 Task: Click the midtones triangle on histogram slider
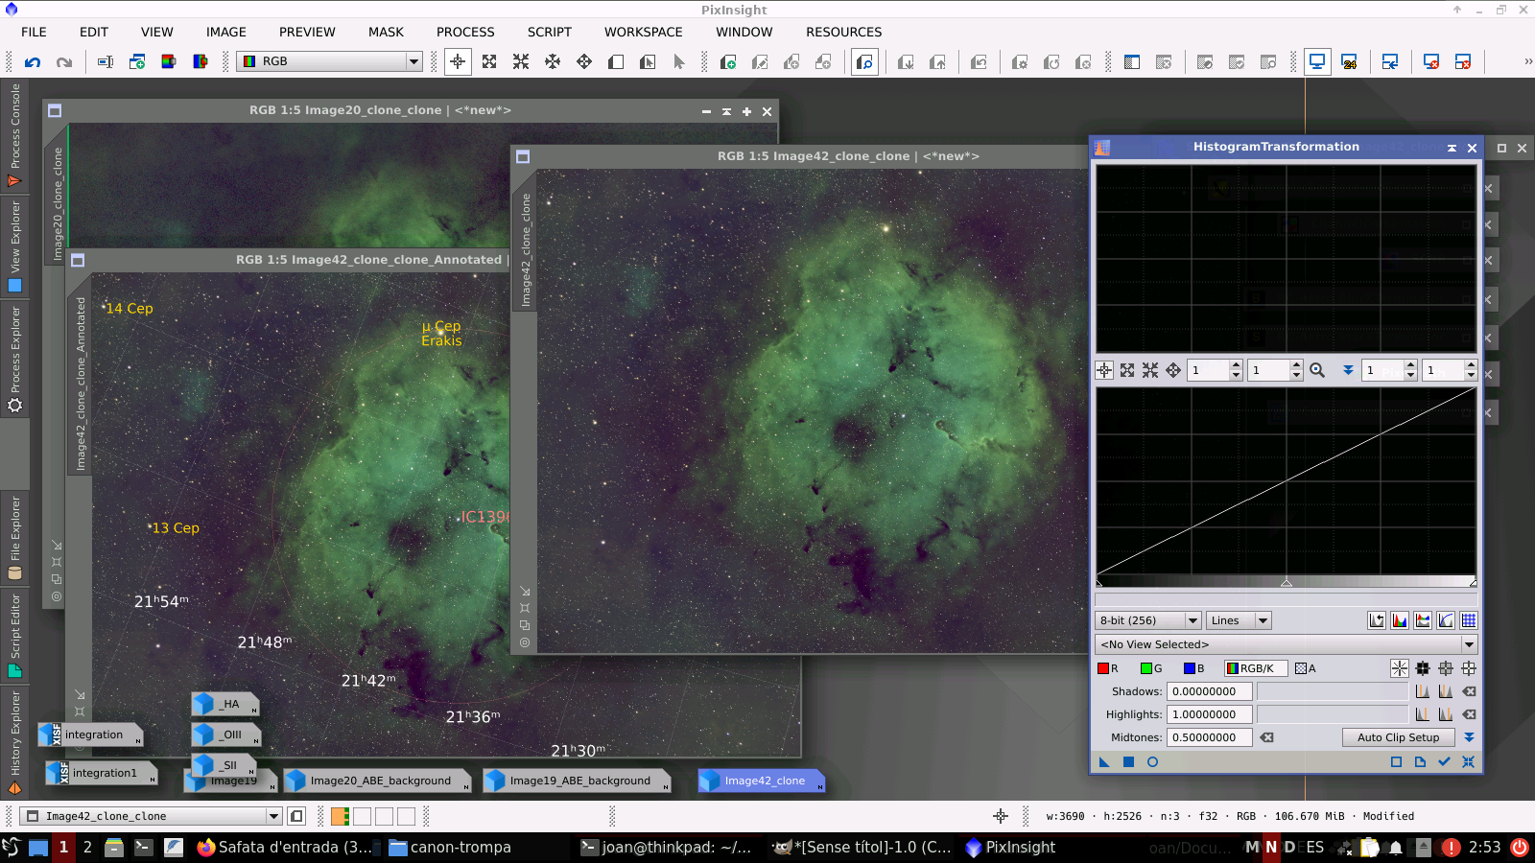(1287, 582)
